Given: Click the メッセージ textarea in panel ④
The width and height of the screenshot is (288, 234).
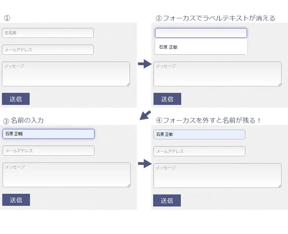Looking at the screenshot, I should [x=217, y=175].
